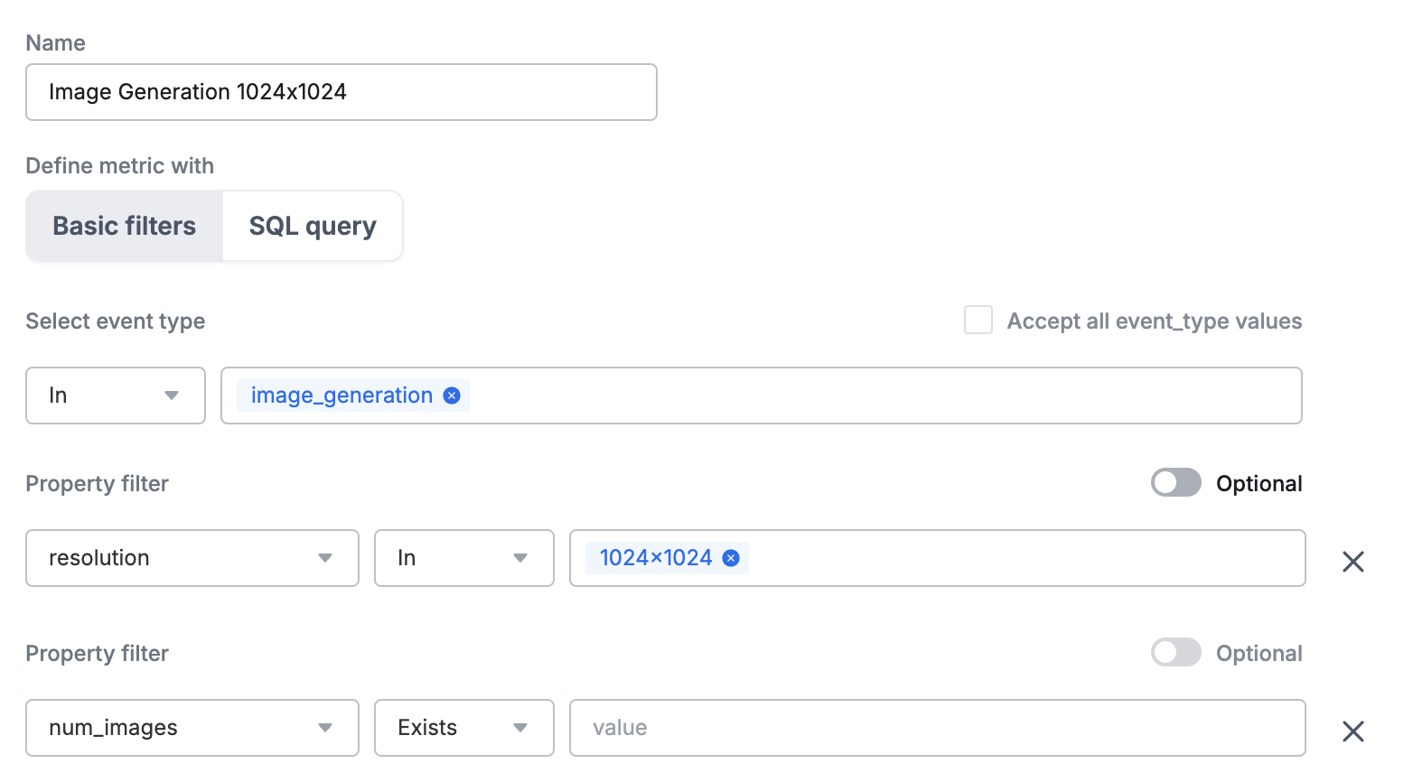Screen dimensions: 1413x782
Task: Select the Basic filters tab
Action: (x=123, y=226)
